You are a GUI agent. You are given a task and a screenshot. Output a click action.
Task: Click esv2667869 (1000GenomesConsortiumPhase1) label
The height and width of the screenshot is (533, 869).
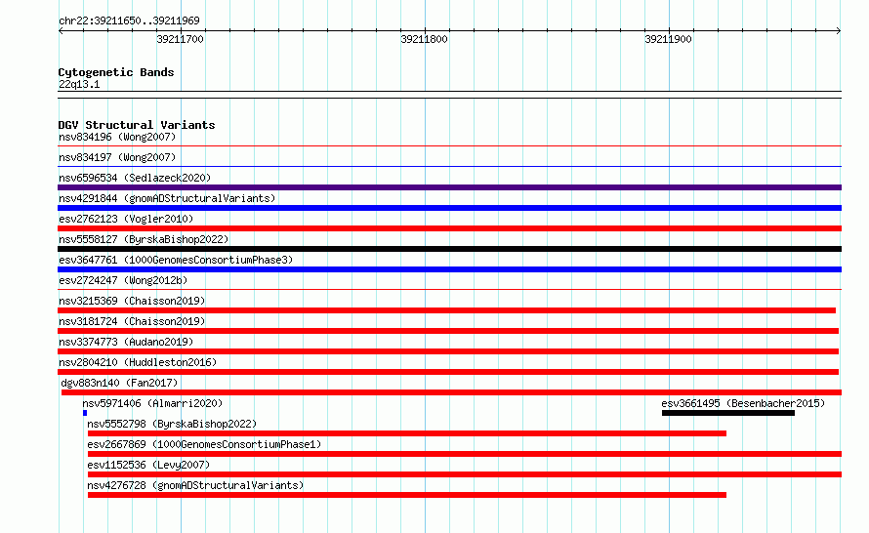click(x=204, y=444)
